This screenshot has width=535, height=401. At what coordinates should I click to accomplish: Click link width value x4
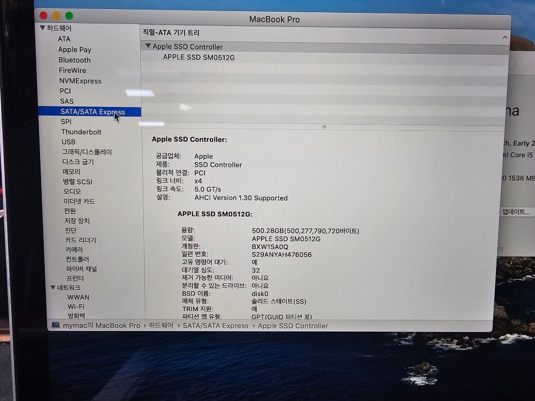point(198,181)
